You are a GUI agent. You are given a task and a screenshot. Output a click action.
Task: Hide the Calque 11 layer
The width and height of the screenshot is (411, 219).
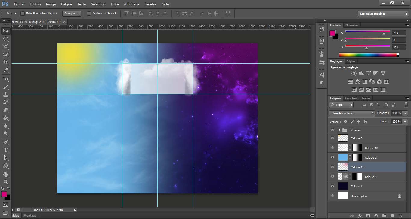pos(332,167)
